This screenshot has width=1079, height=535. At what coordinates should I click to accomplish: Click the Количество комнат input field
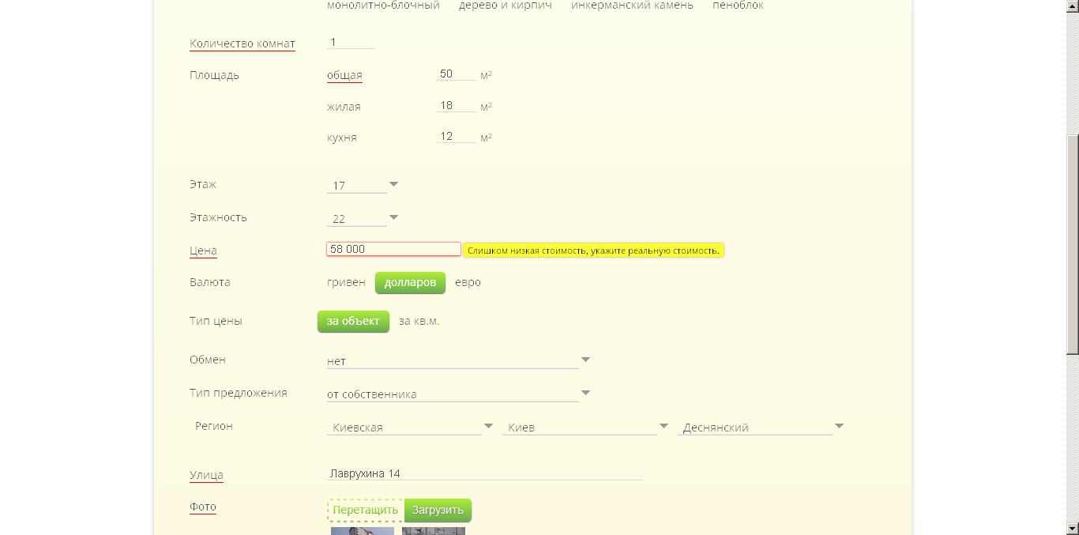[351, 43]
